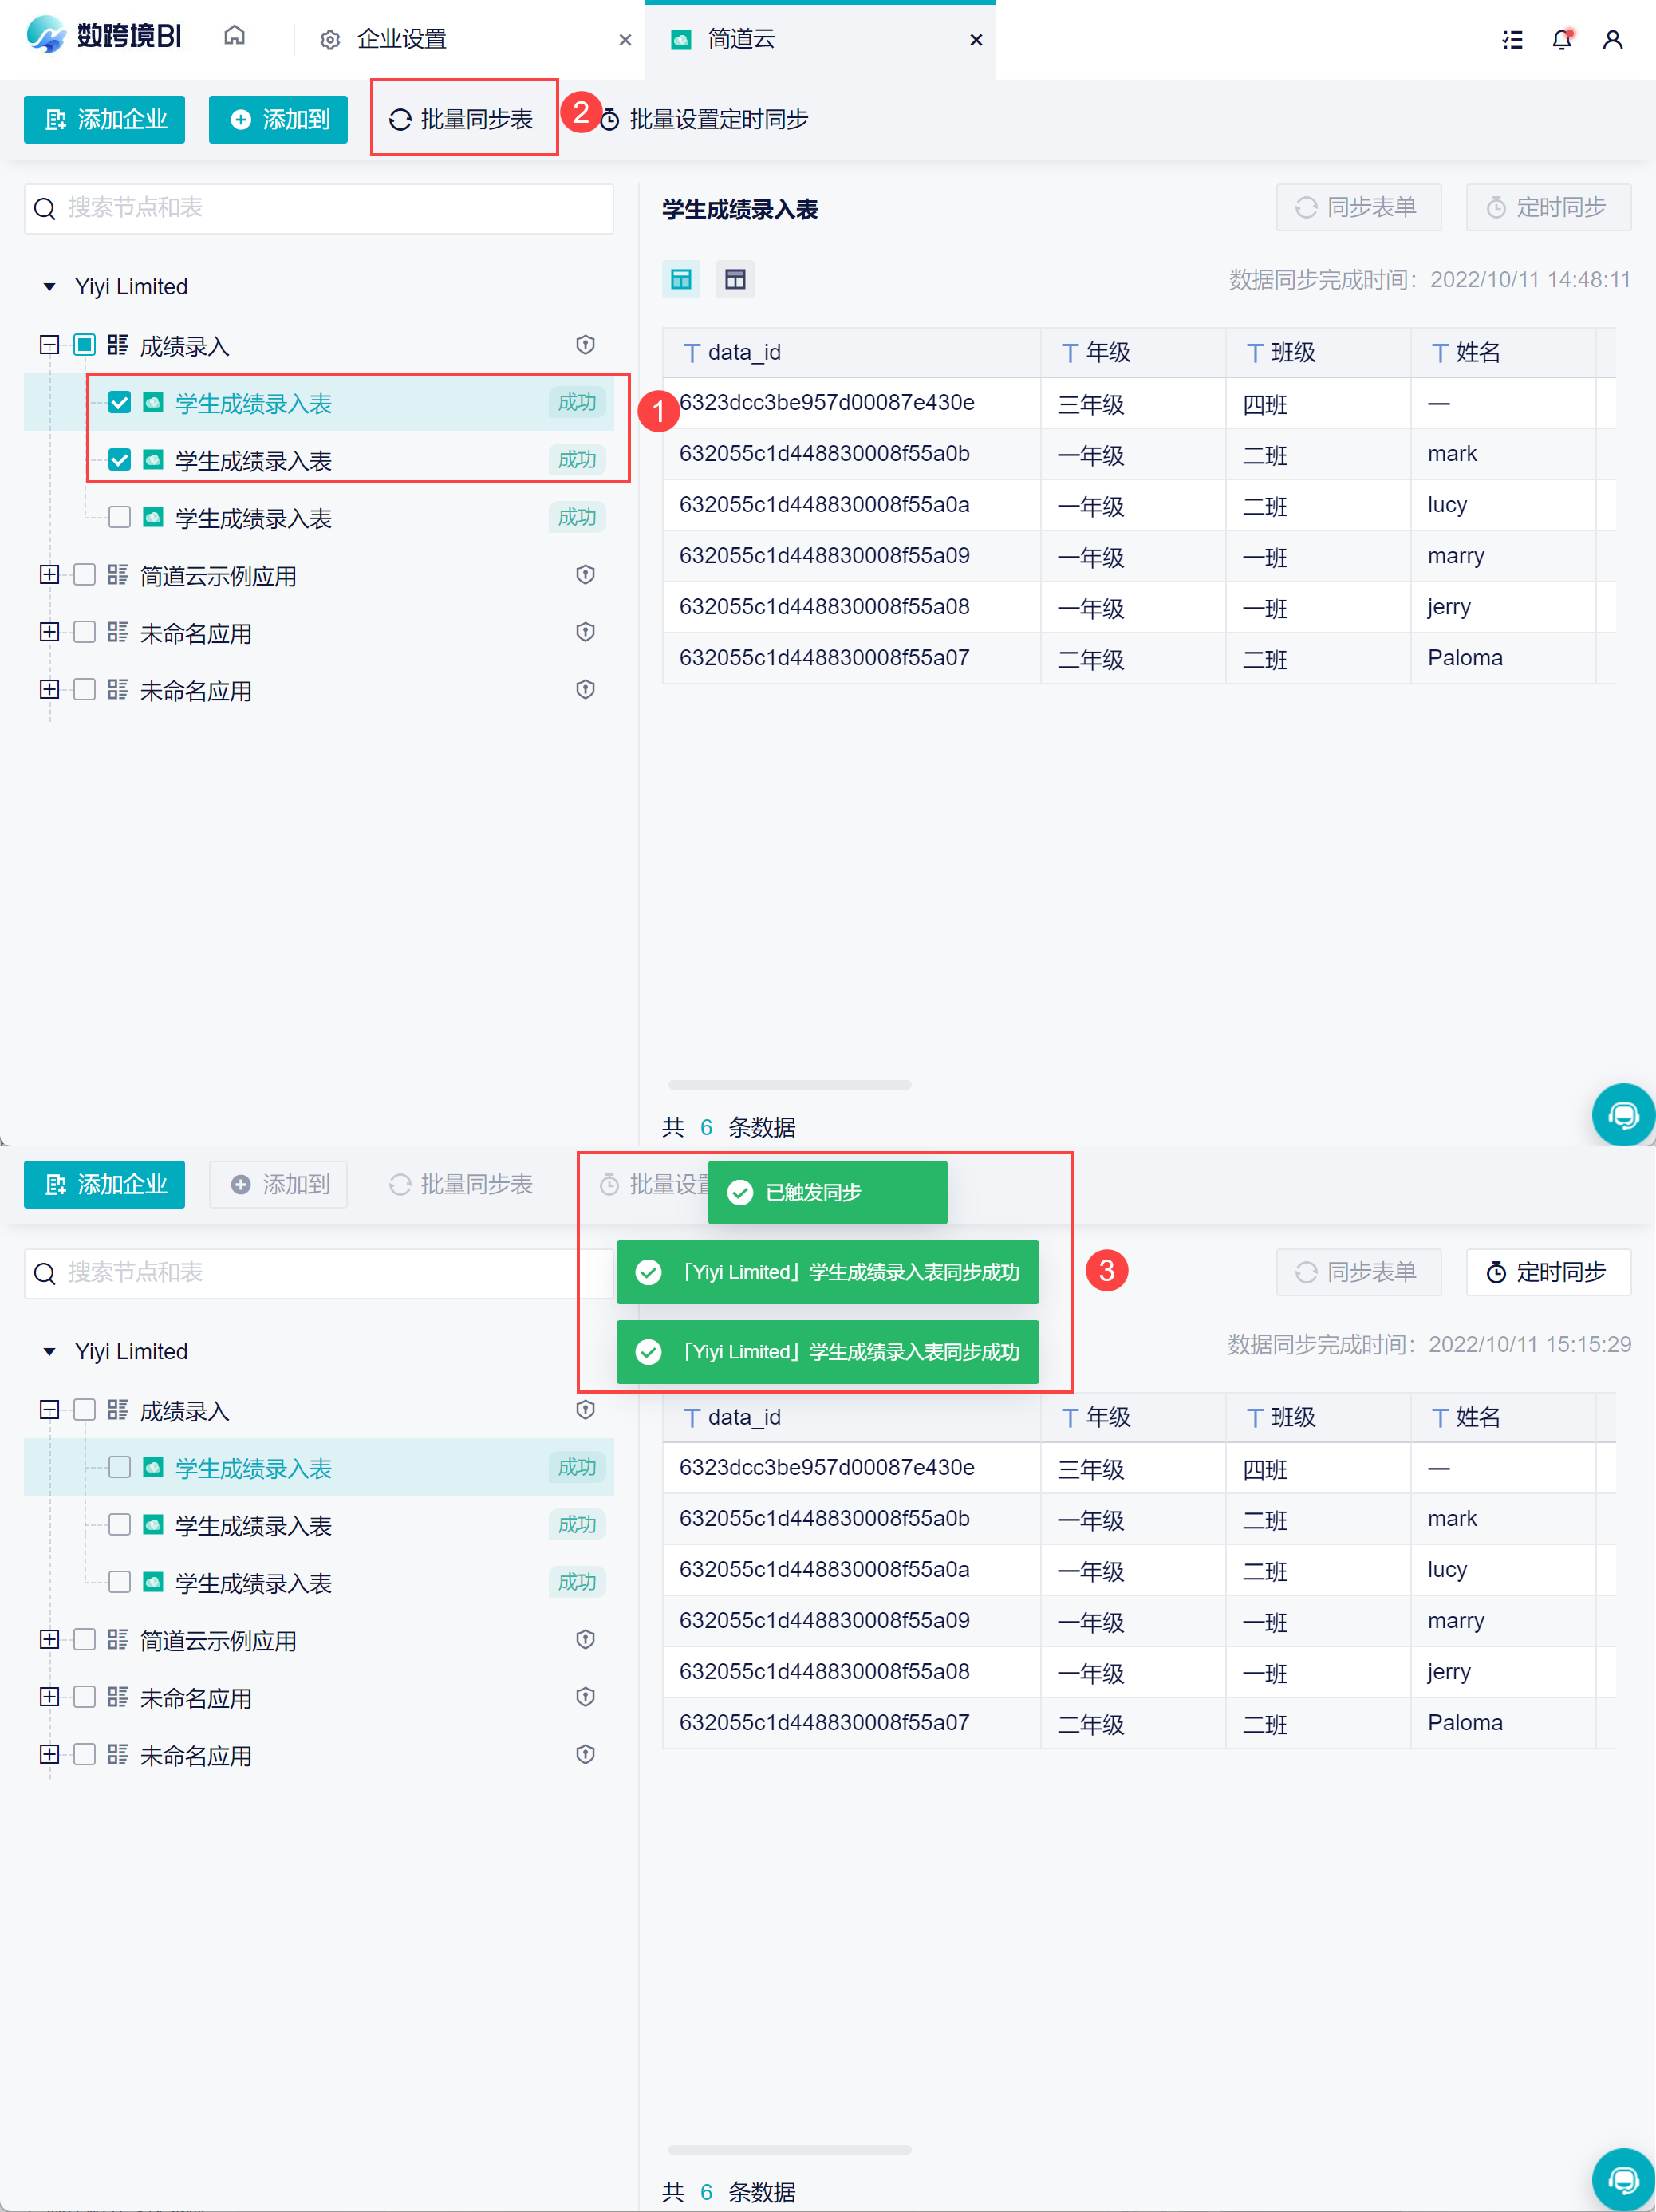Image resolution: width=1656 pixels, height=2212 pixels.
Task: Open the task list icon beside bell
Action: [1512, 40]
